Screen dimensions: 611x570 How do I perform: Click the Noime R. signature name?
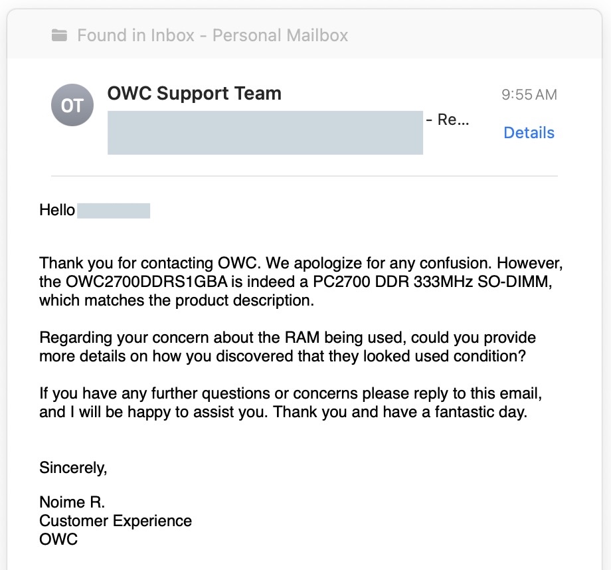(72, 502)
